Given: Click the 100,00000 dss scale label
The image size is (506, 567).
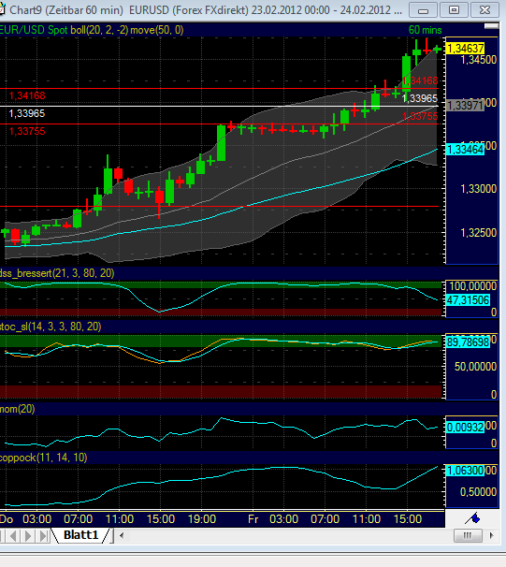Looking at the screenshot, I should point(472,286).
